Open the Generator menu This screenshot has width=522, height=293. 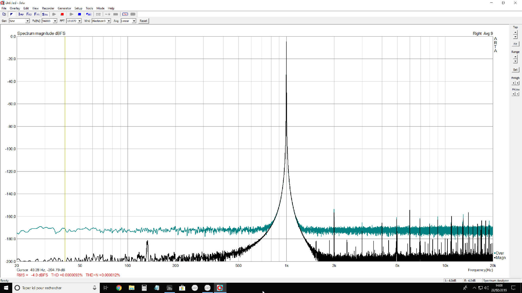pos(64,8)
